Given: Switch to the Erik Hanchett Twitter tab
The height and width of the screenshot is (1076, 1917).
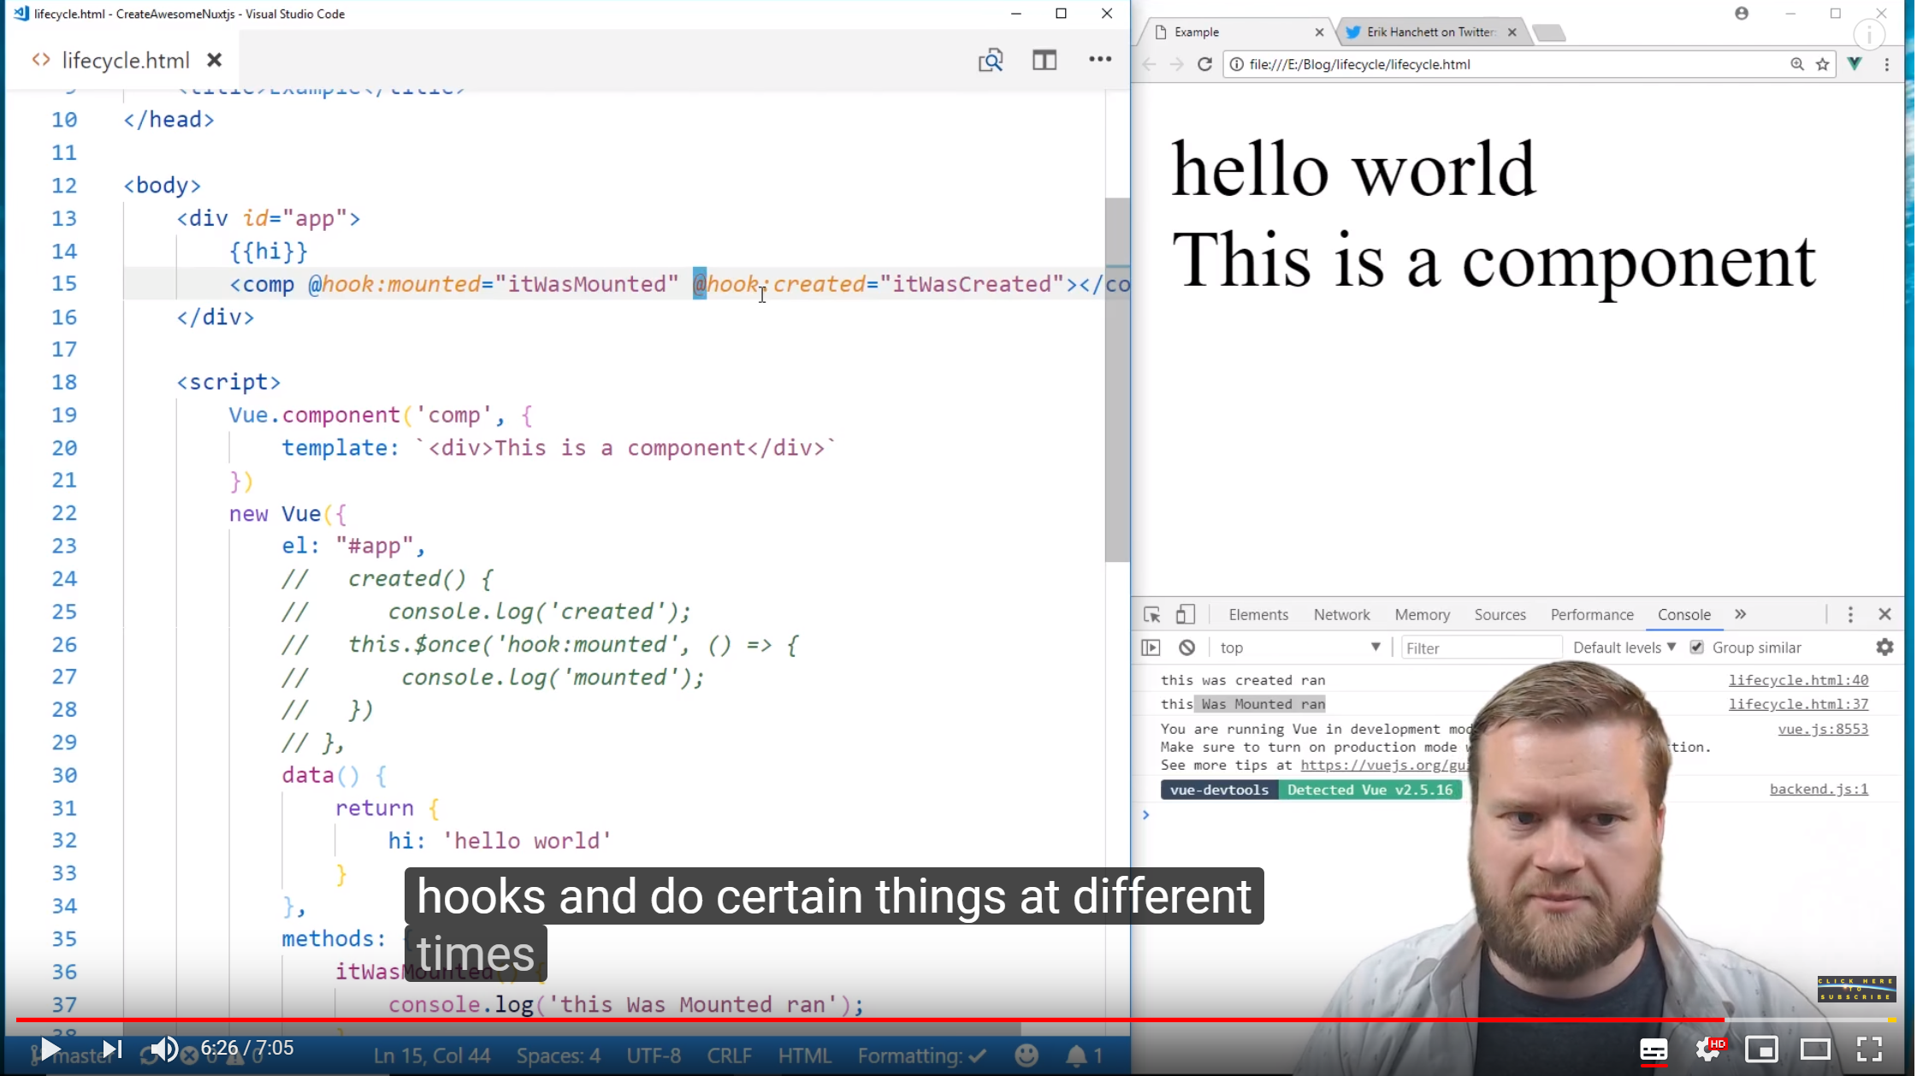Looking at the screenshot, I should (x=1429, y=33).
